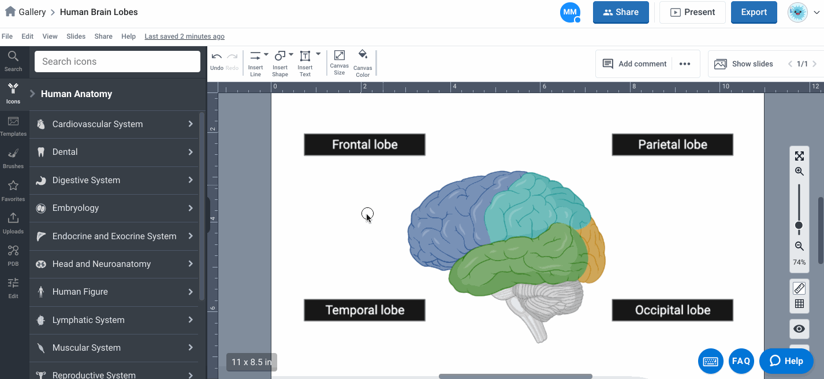The height and width of the screenshot is (379, 824).
Task: Open the File menu
Action: click(x=7, y=36)
